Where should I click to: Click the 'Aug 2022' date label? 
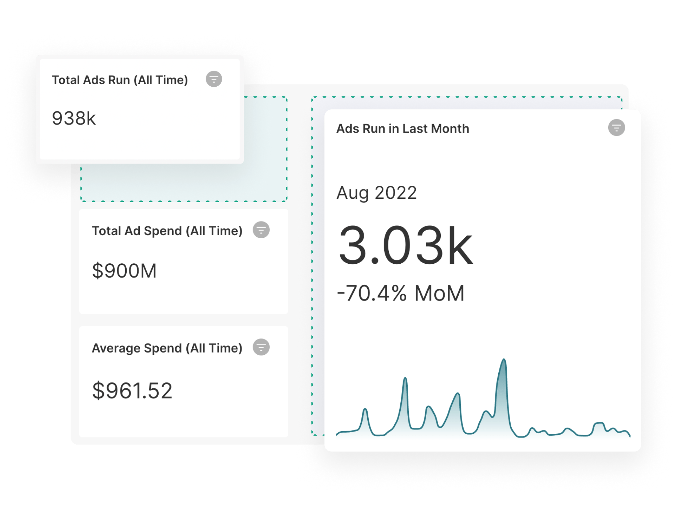pyautogui.click(x=376, y=193)
